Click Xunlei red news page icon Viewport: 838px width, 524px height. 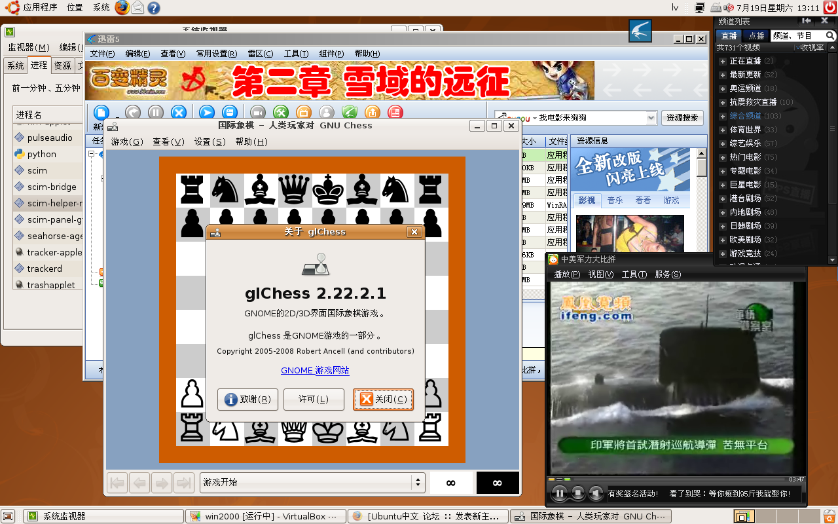[x=395, y=113]
